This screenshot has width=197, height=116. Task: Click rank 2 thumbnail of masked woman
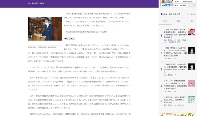click(x=191, y=50)
